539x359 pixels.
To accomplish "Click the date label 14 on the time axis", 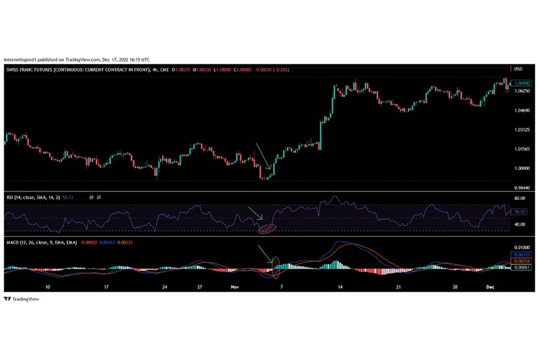I will [x=340, y=287].
